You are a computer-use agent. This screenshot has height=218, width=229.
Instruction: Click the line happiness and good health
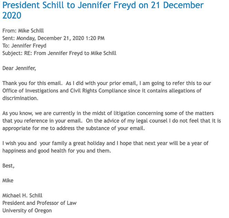click(x=57, y=151)
